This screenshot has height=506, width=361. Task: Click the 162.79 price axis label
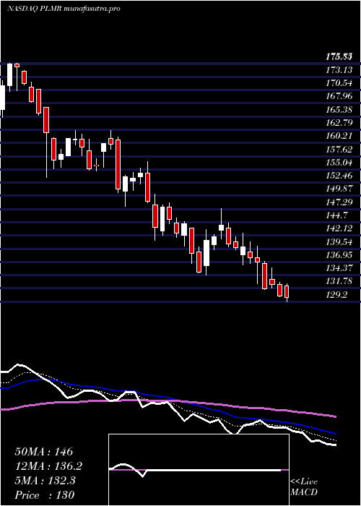tap(339, 123)
